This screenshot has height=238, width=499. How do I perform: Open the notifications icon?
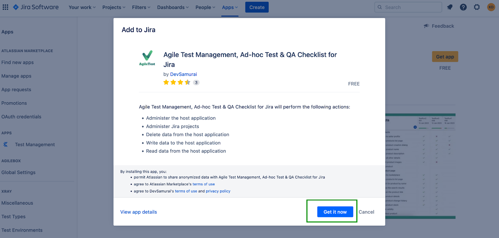pos(450,7)
